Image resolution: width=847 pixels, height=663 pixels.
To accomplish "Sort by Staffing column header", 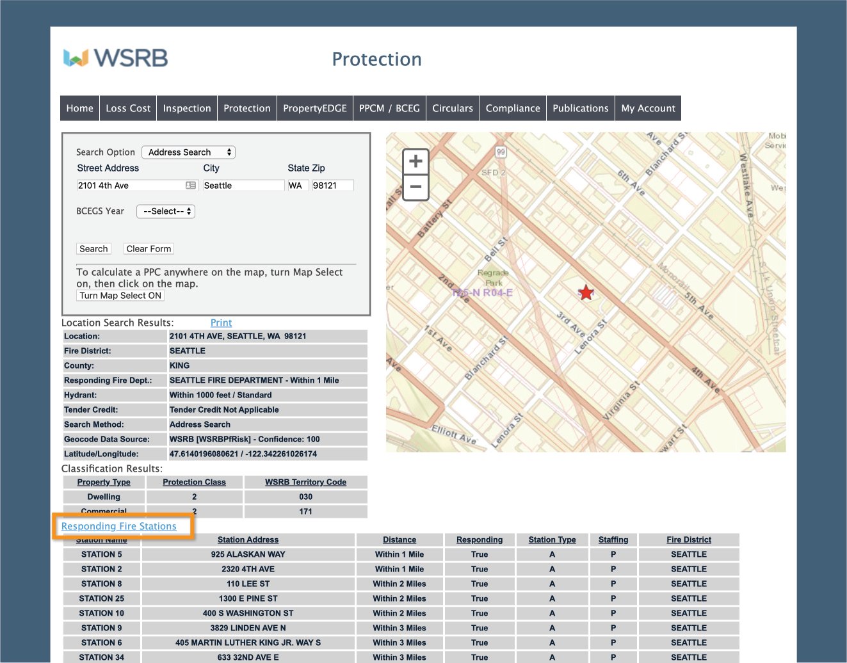I will click(613, 539).
